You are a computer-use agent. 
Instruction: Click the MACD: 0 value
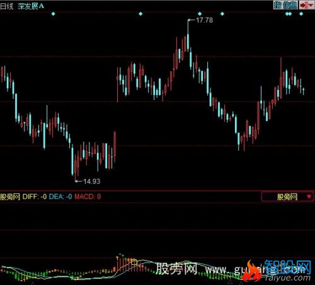click(x=88, y=197)
